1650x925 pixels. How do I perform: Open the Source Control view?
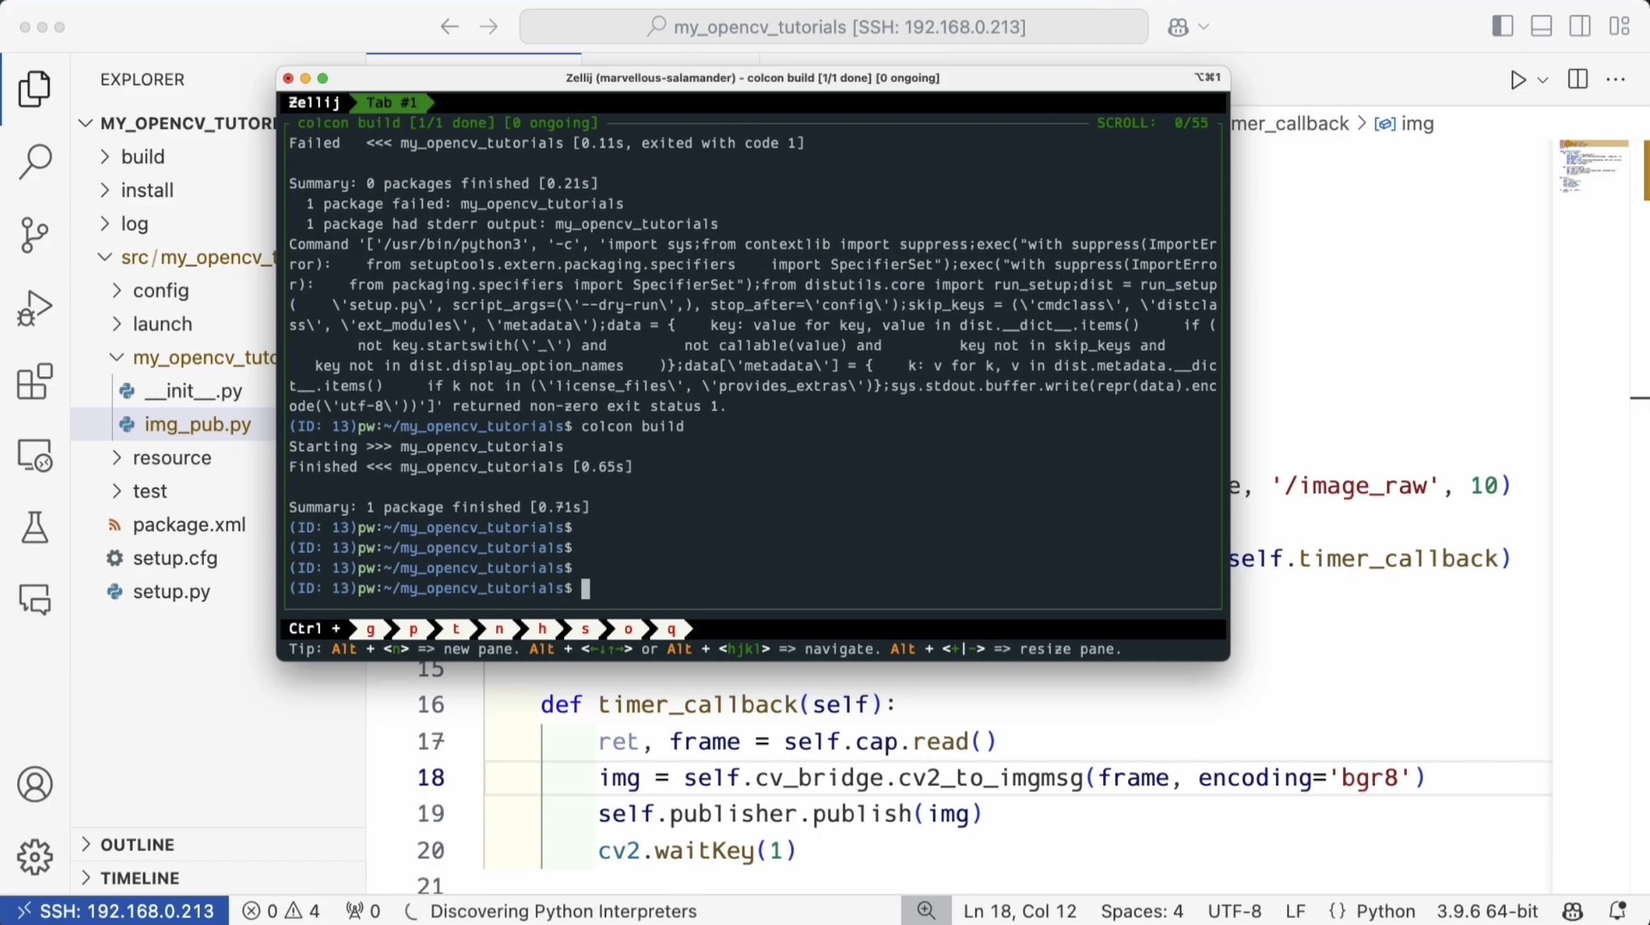click(x=35, y=235)
